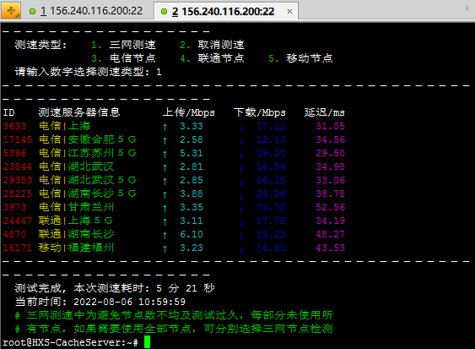
Task: Click the green status dot on tab 1
Action: coord(32,12)
